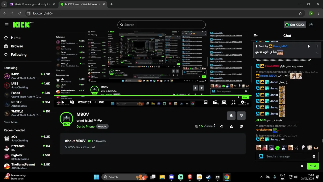Click the 81 Followers text
This screenshot has height=182, width=323.
click(97, 141)
